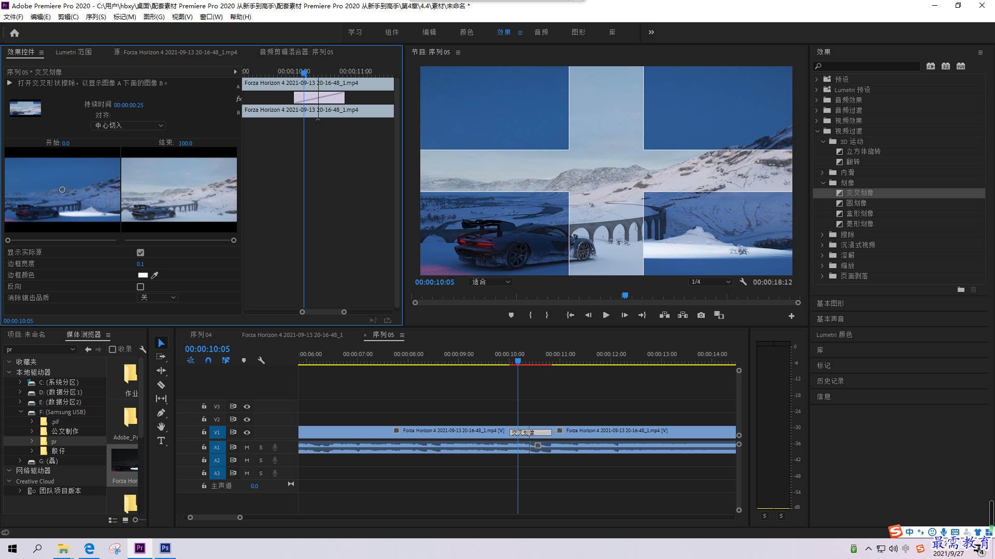Click Go to Out point button

point(642,315)
